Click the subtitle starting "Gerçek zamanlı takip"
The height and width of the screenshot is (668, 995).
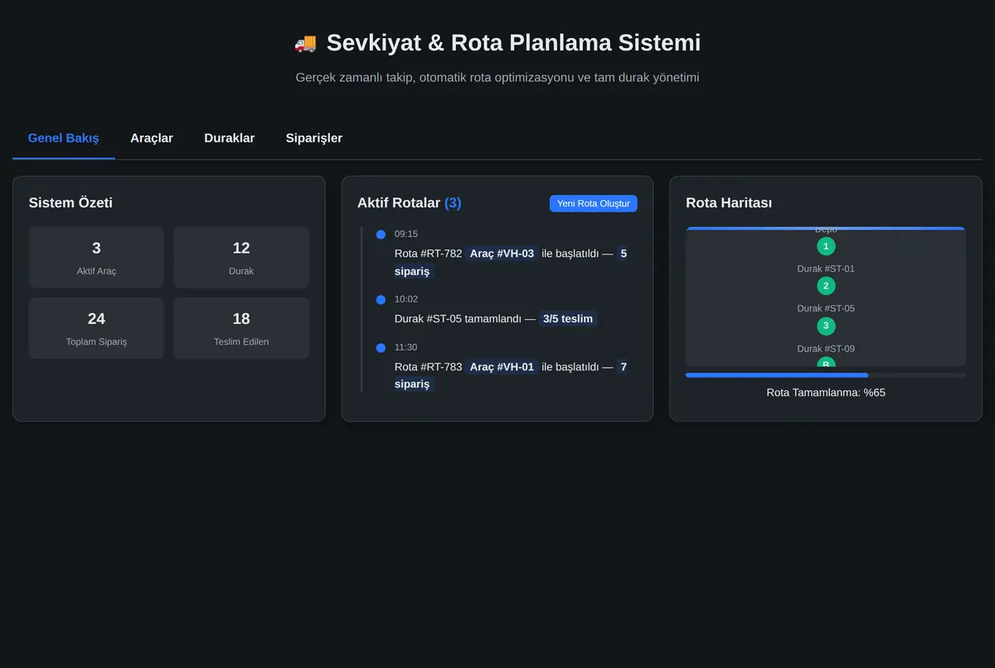pos(498,78)
